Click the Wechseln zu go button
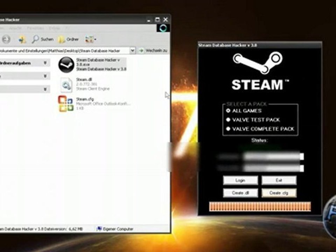Image resolution: width=336 pixels, height=252 pixels. coord(153,50)
